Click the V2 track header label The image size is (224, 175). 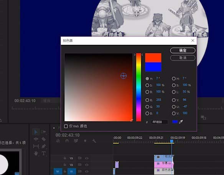coord(71,165)
